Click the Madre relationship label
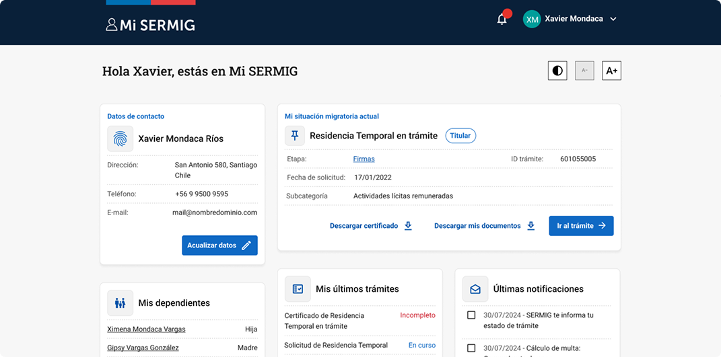Screen dimensions: 721x357 pos(247,348)
